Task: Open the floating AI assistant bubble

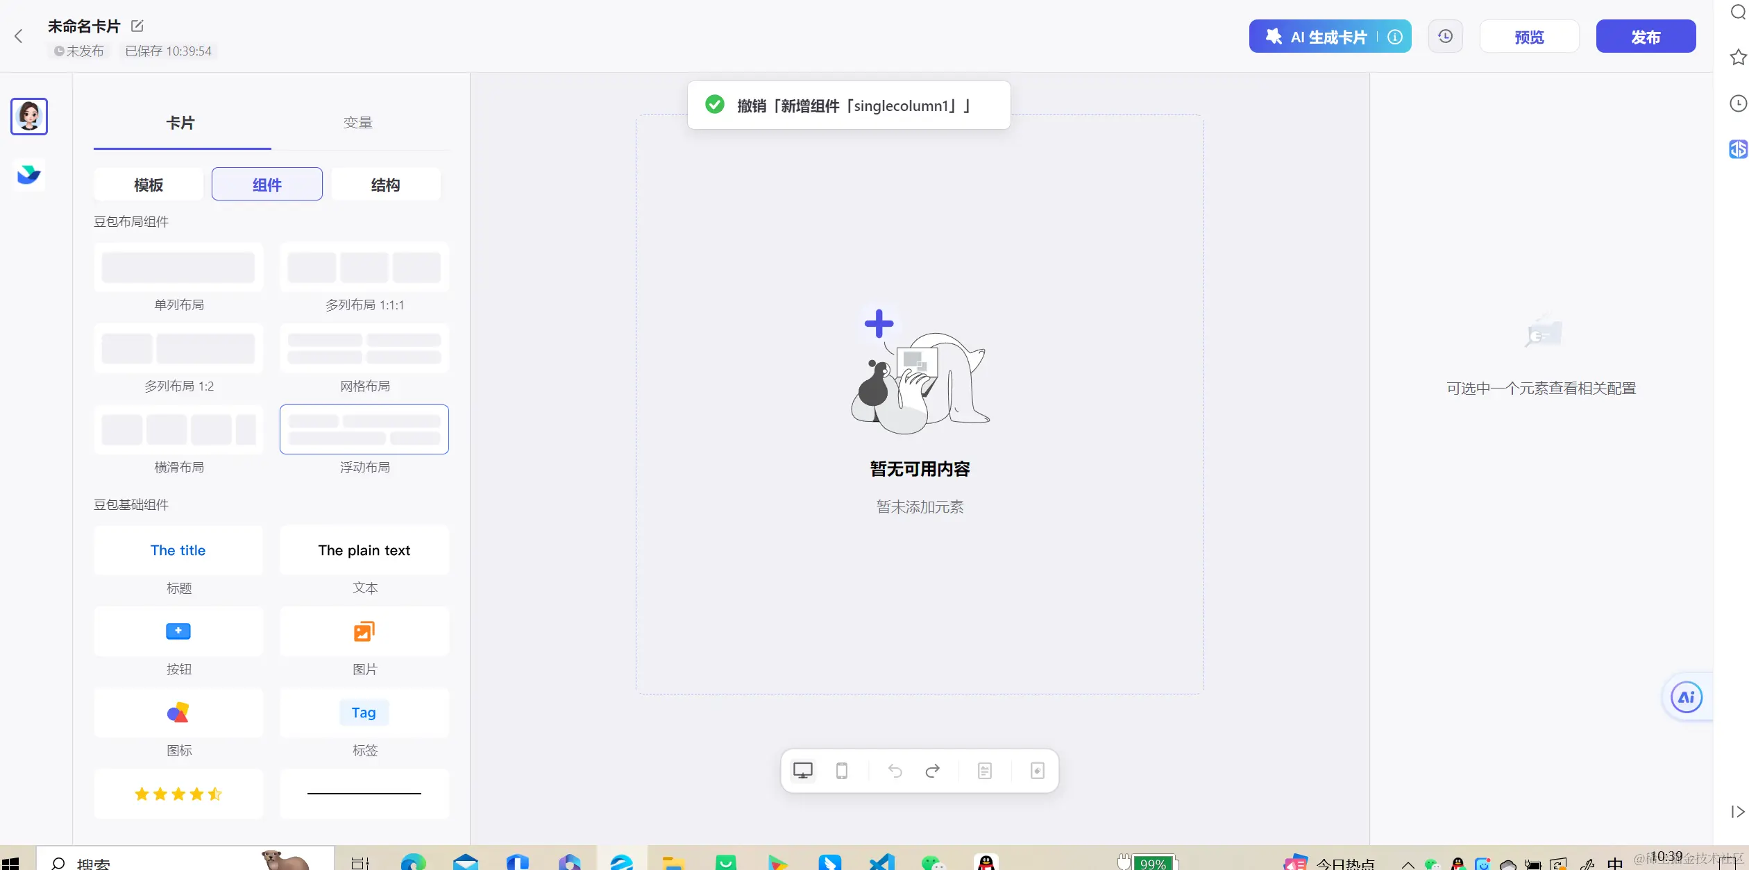Action: pyautogui.click(x=1687, y=697)
